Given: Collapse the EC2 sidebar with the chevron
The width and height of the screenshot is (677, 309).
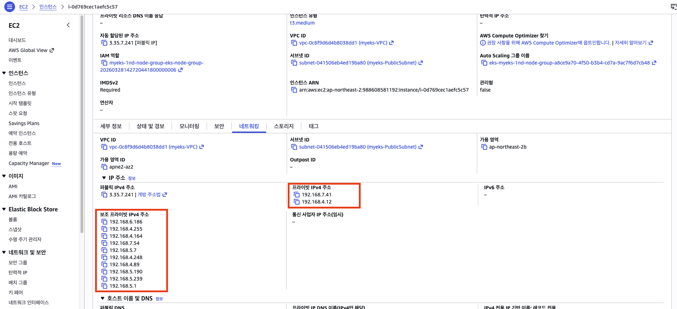Looking at the screenshot, I should tap(68, 25).
